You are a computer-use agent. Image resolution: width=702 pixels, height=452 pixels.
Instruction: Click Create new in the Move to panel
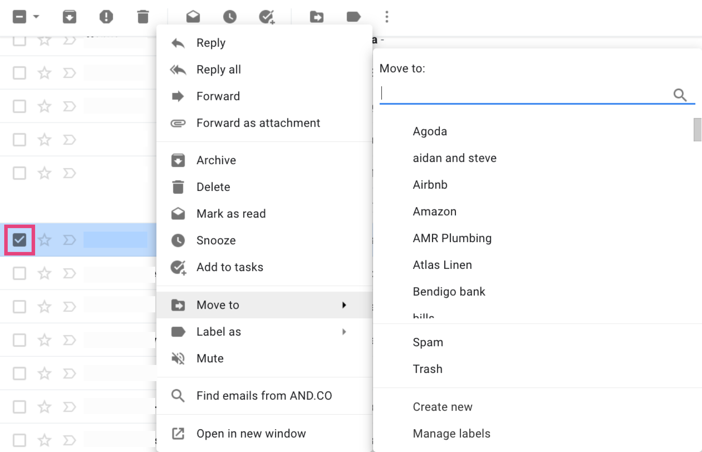click(x=443, y=407)
